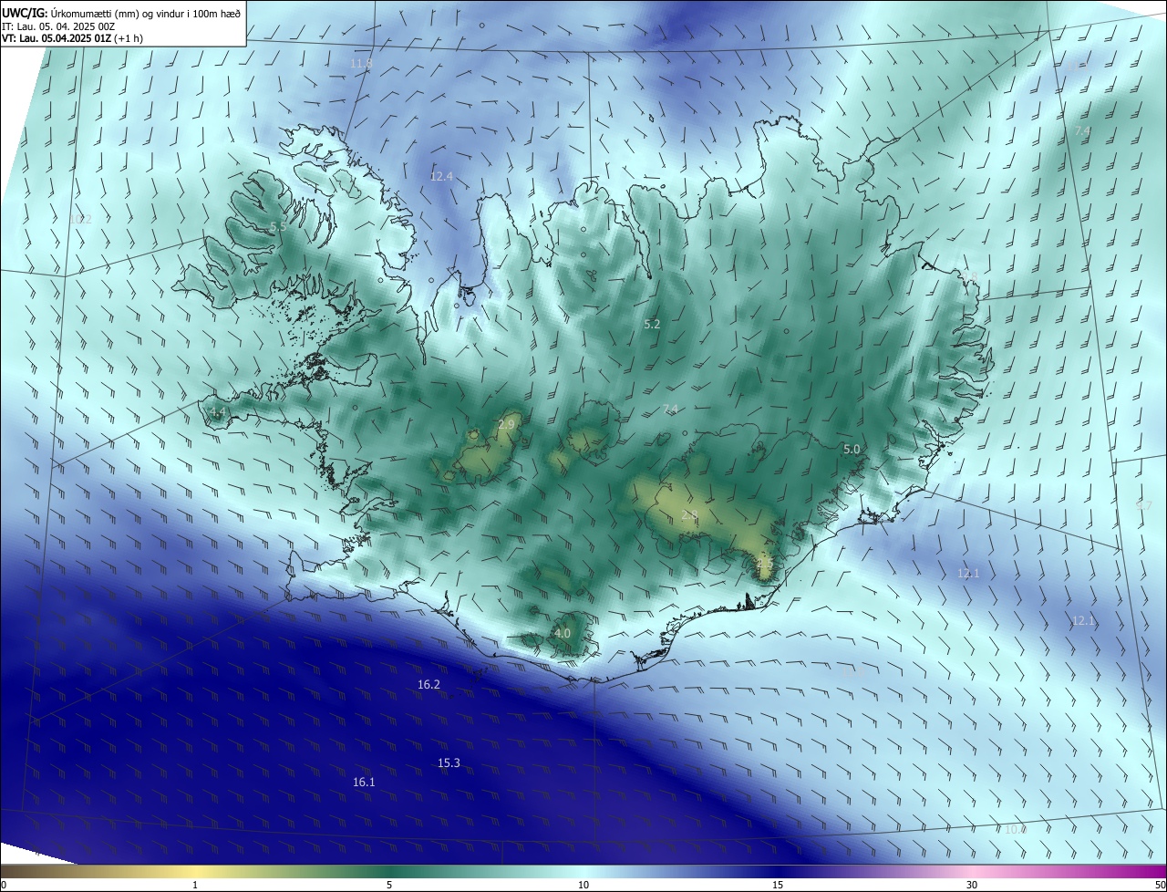Select the 'VT: Lau. 05.04.2025 01Z (+1 h)' line
1167x892 pixels.
point(72,38)
